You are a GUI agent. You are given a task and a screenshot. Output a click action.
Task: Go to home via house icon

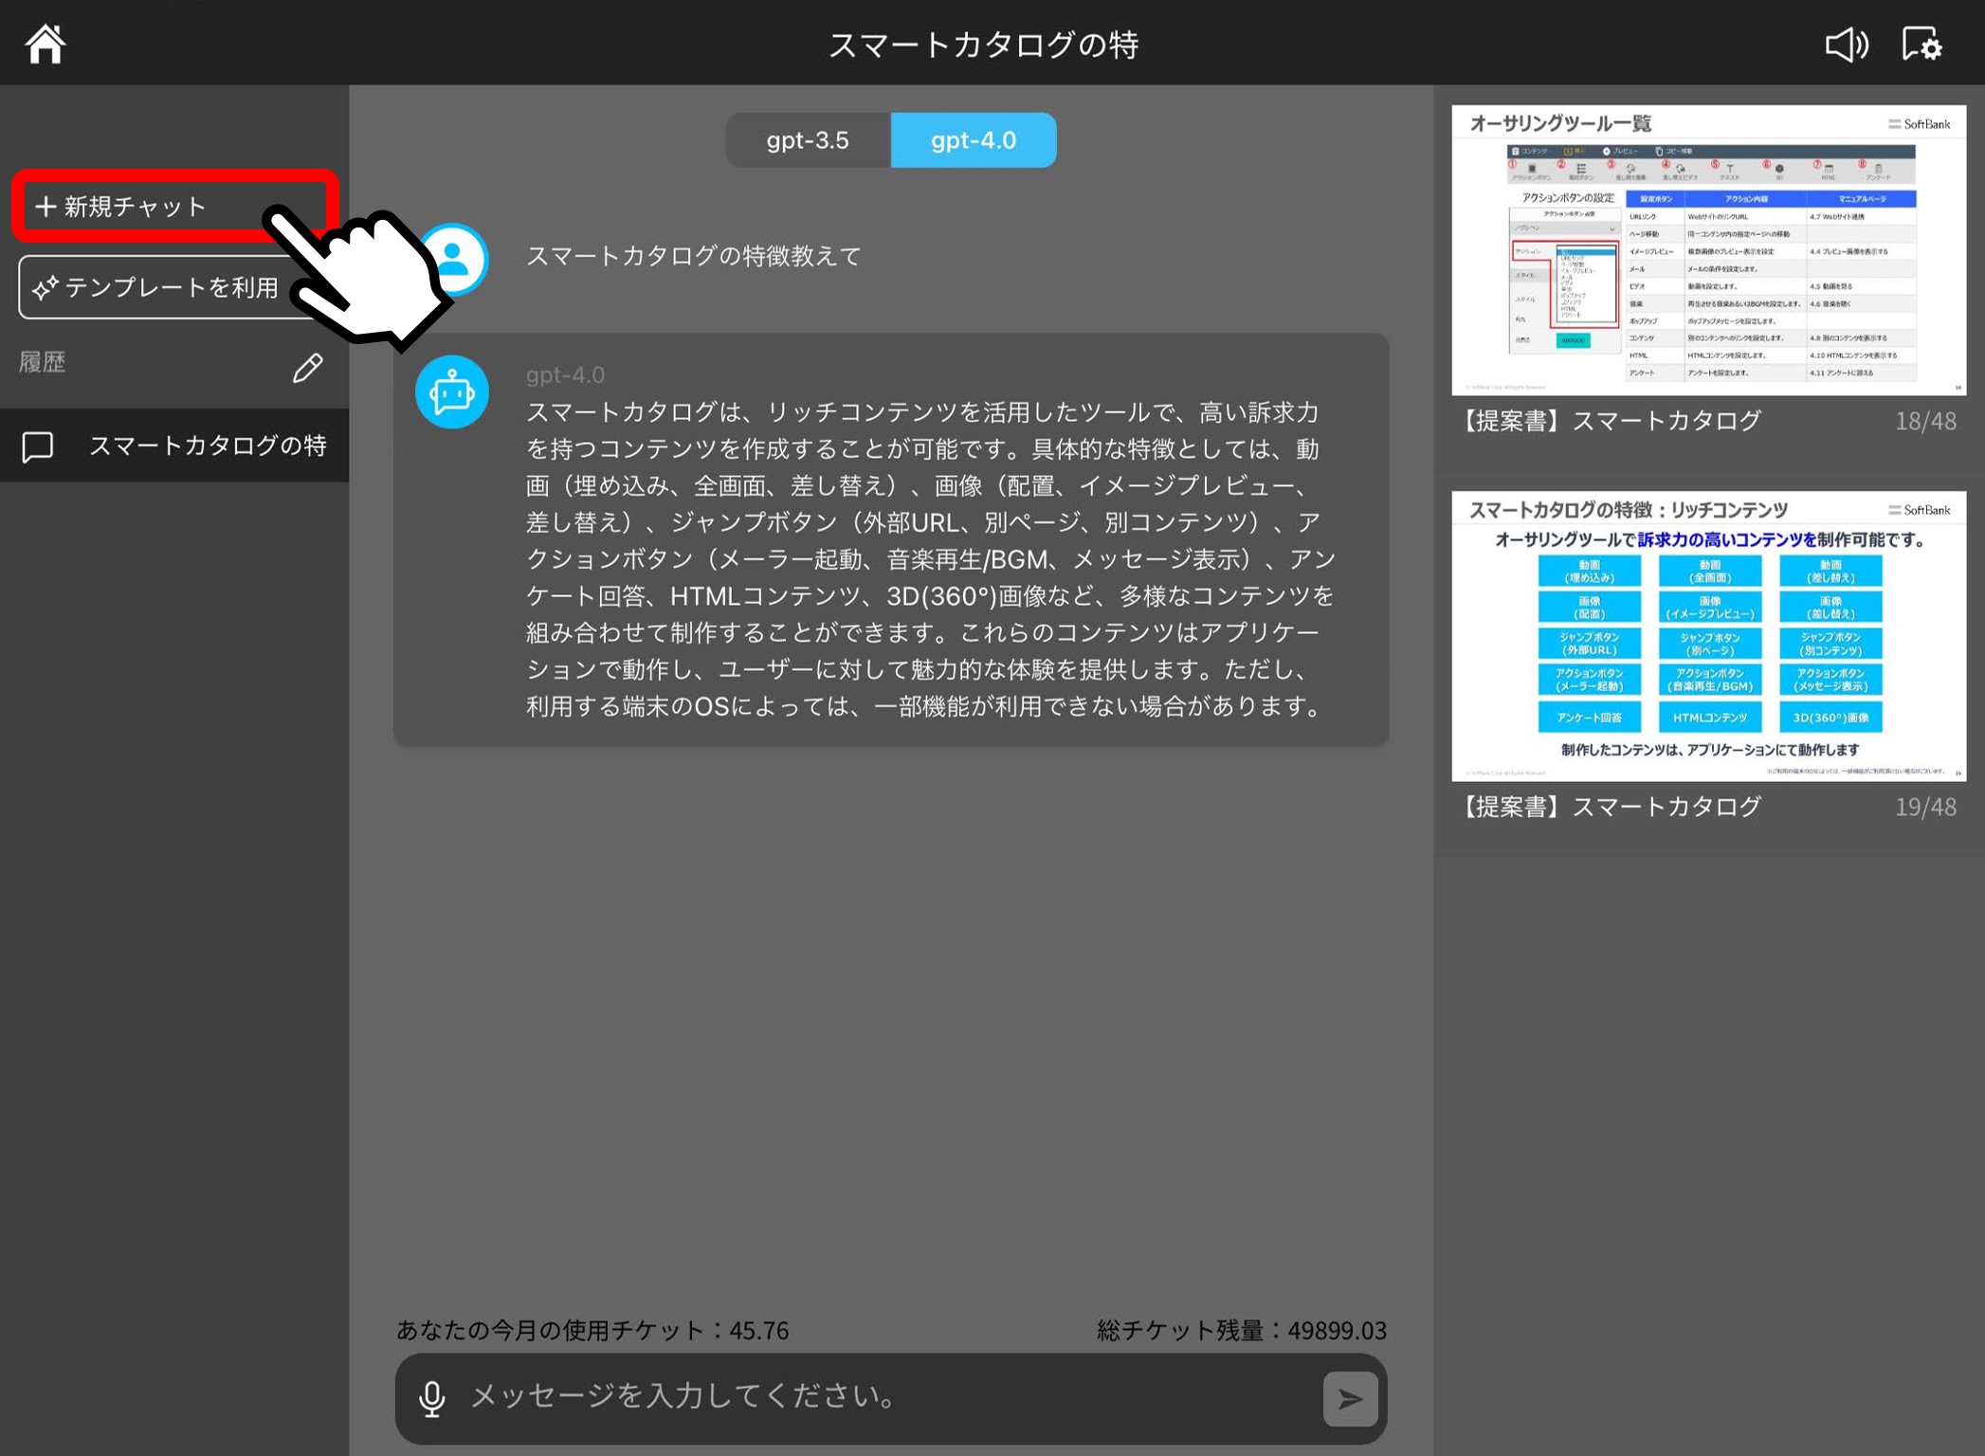point(45,44)
